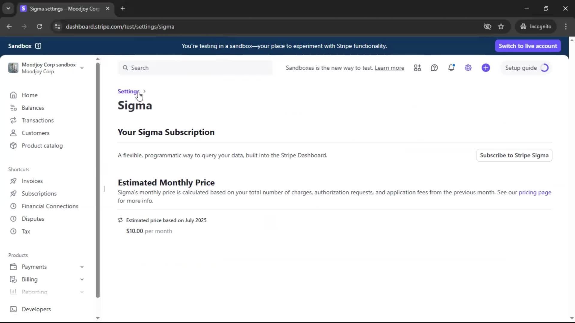Open the pricing page link

(535, 192)
